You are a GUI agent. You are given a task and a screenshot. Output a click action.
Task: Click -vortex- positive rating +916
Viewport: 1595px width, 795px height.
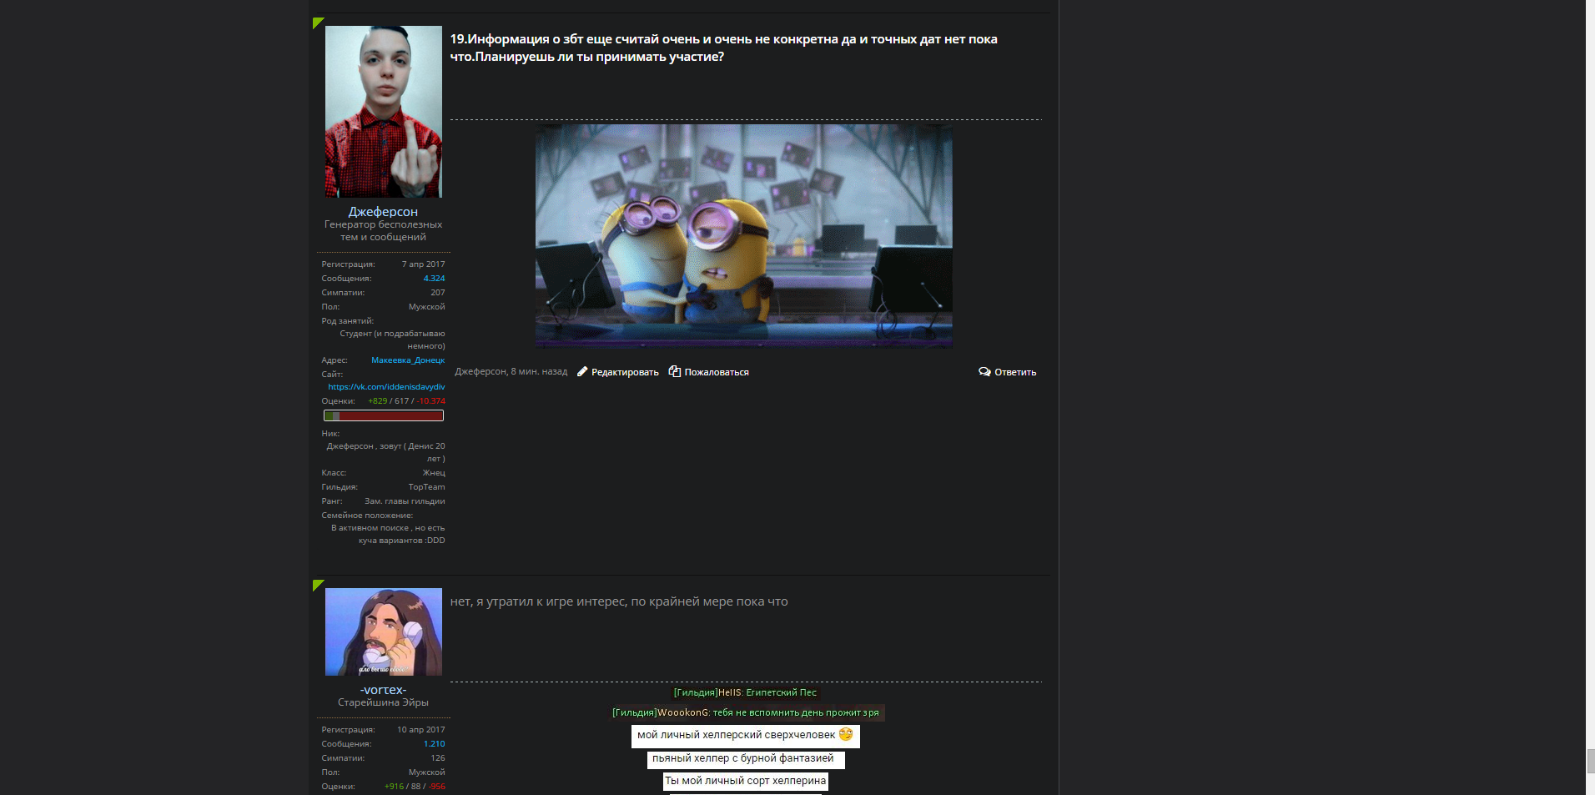point(394,787)
